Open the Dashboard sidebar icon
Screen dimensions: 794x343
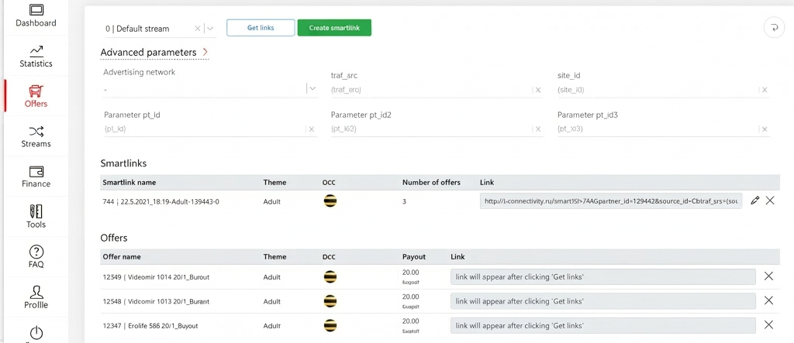(x=36, y=9)
